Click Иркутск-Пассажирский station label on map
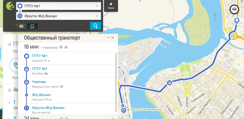This screenshot has width=244, height=119. tap(144, 109)
